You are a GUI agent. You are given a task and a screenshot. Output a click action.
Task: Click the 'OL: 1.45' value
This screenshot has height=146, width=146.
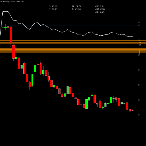[x=100, y=12]
